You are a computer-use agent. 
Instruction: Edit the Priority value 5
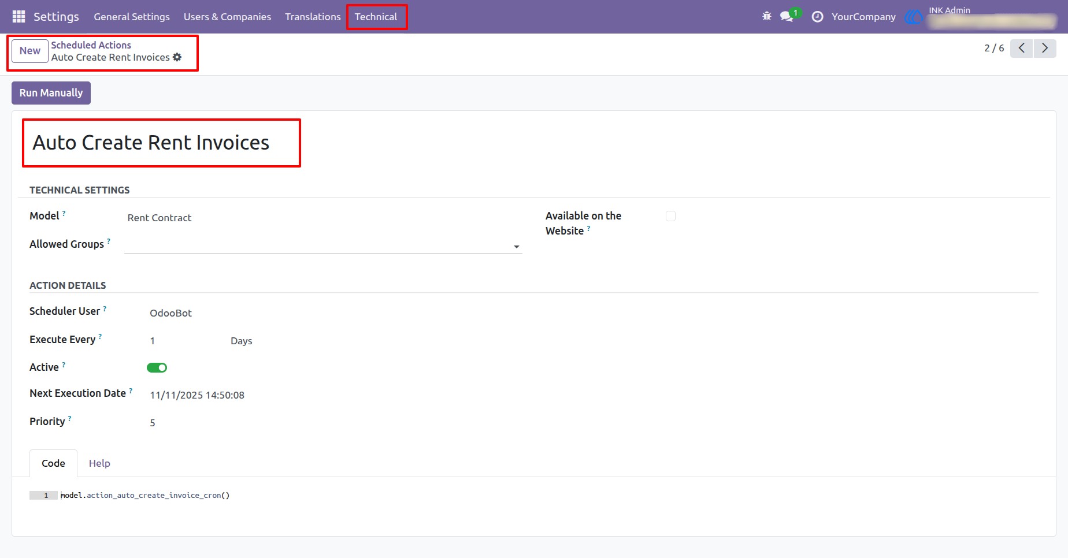pos(153,423)
